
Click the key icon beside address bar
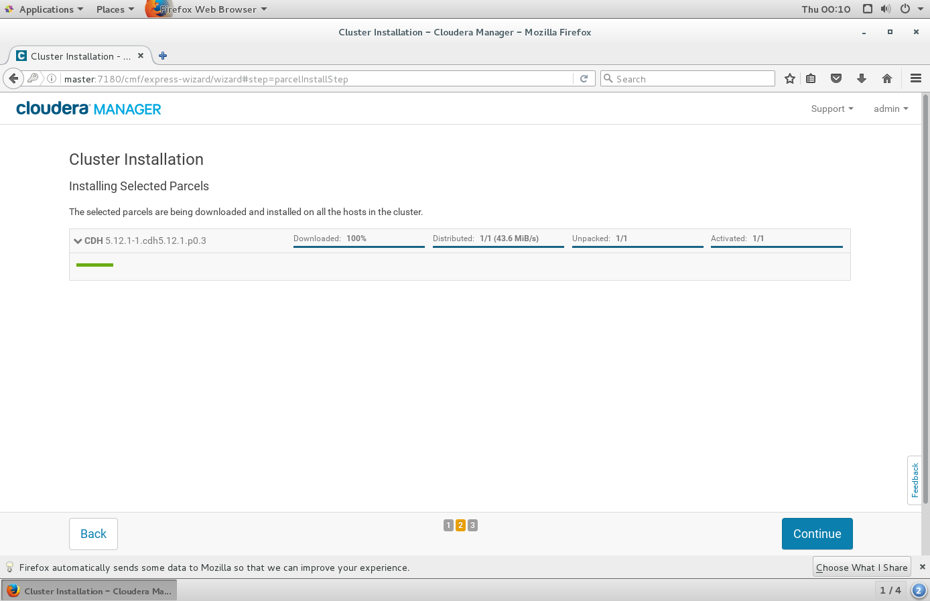coord(33,78)
